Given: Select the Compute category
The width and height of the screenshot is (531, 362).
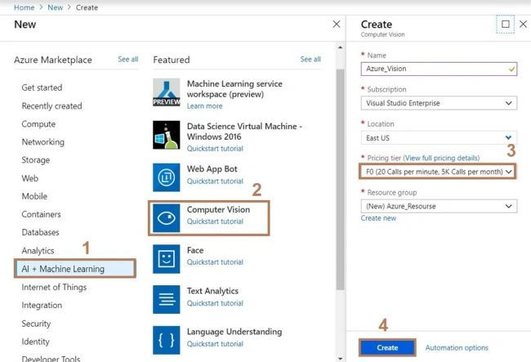Looking at the screenshot, I should tap(38, 124).
